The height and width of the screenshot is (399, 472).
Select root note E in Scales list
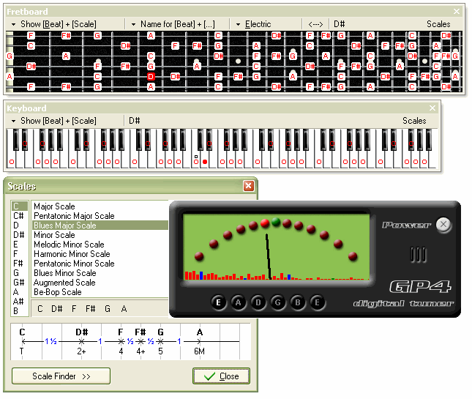[x=20, y=245]
